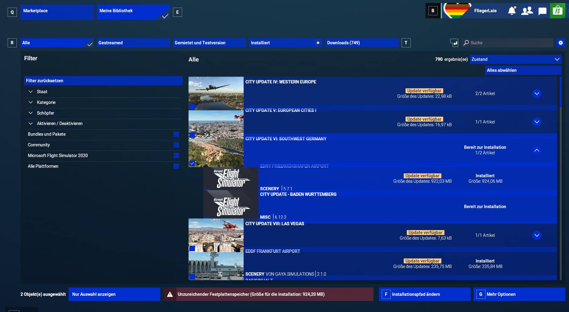Open the chat message icon
Image resolution: width=569 pixels, height=312 pixels.
click(542, 11)
